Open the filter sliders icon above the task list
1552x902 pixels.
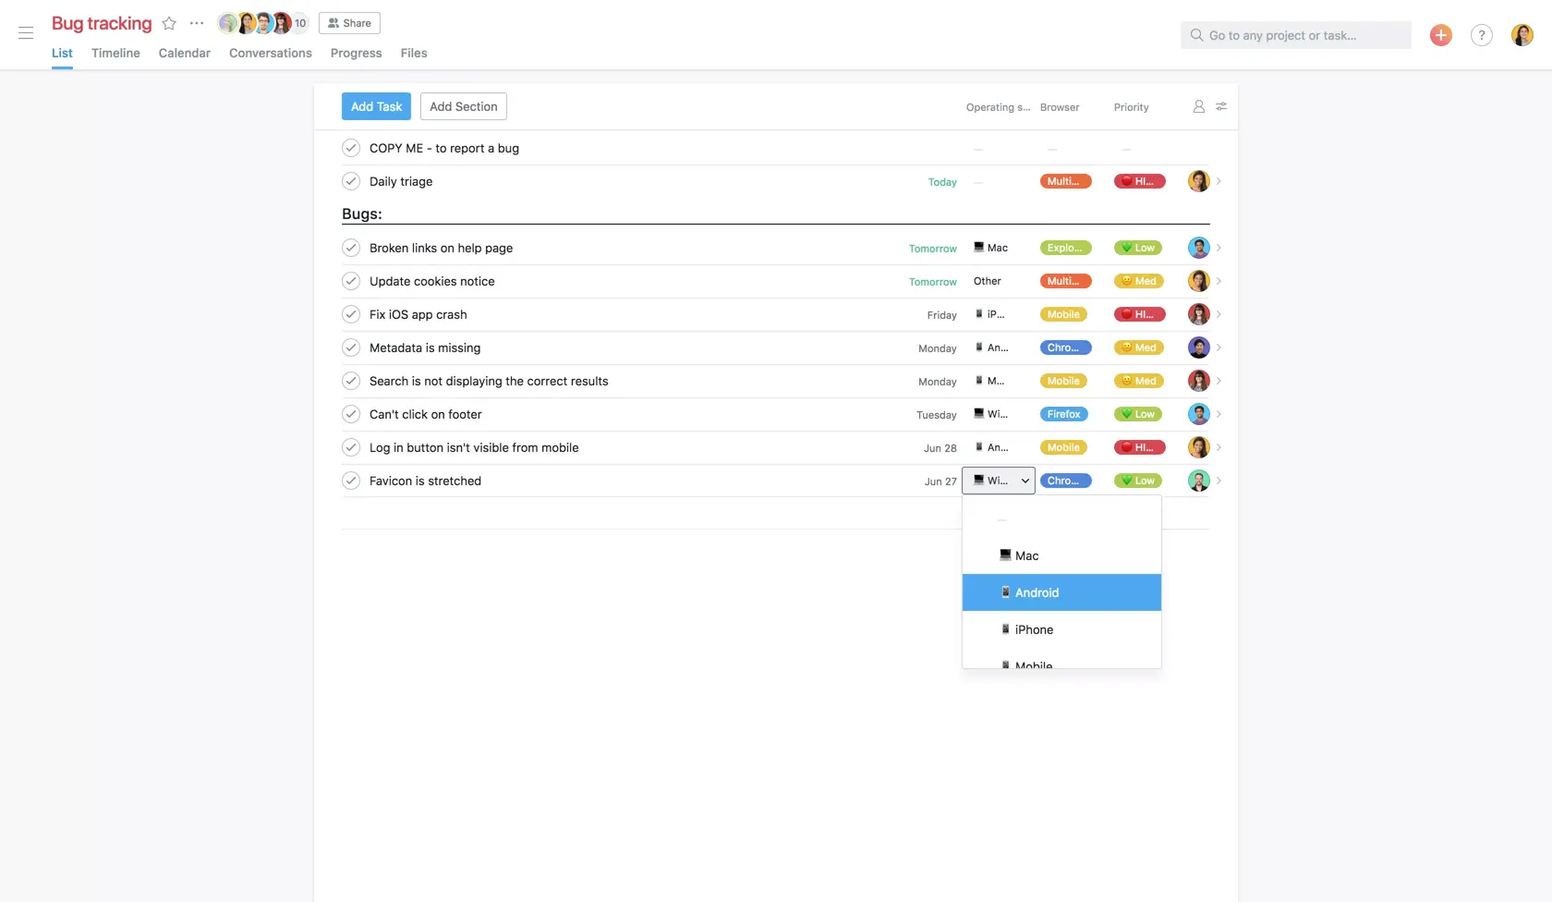coord(1220,106)
